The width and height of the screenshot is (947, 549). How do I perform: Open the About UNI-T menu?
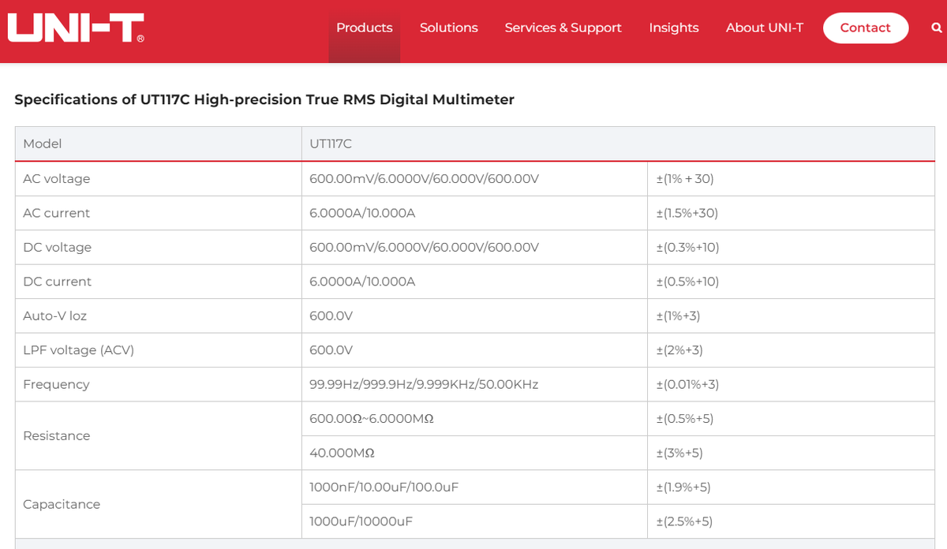coord(765,28)
